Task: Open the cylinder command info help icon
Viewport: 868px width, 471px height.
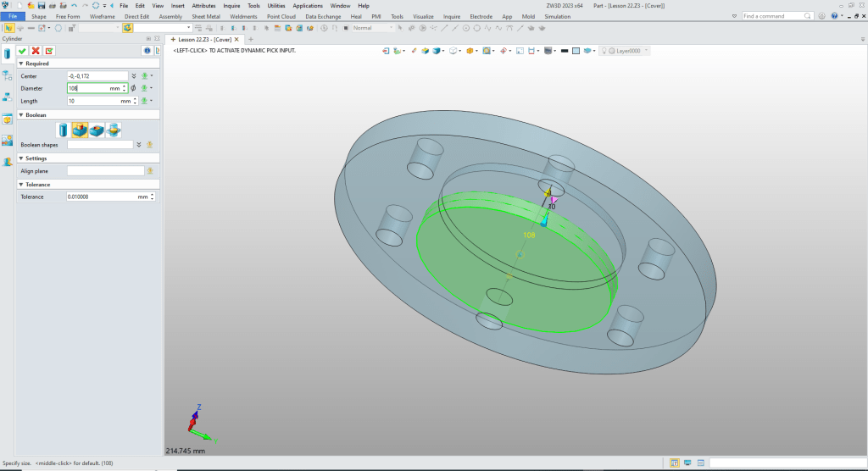Action: [146, 51]
